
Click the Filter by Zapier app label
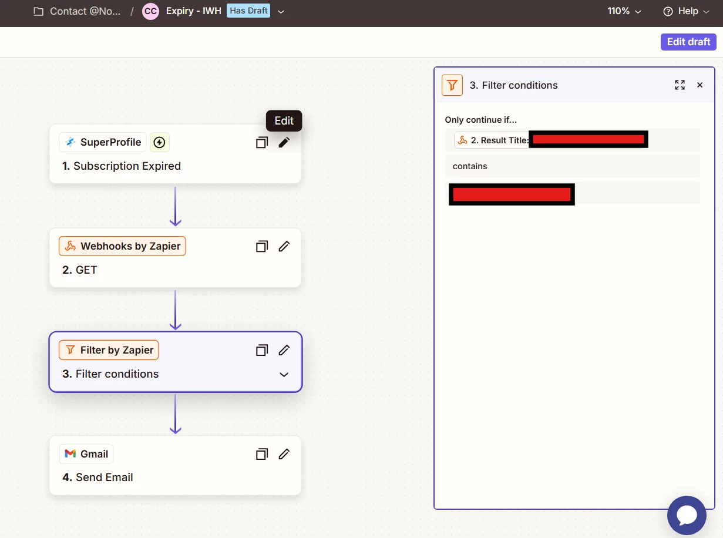point(109,350)
